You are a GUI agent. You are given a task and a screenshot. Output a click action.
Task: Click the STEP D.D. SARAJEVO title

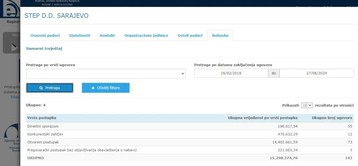click(x=56, y=16)
